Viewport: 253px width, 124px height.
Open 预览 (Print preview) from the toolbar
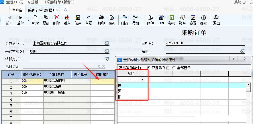tap(112, 20)
